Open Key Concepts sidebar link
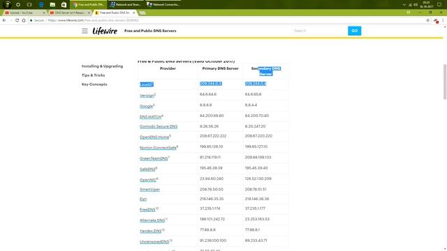Screen dimensions: 447x251 tap(94, 84)
